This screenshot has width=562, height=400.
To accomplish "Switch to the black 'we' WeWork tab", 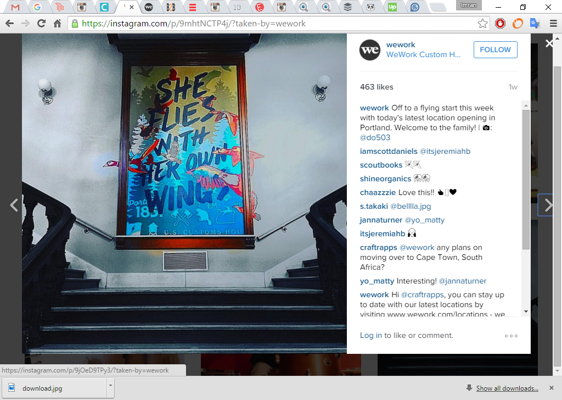I will click(148, 7).
